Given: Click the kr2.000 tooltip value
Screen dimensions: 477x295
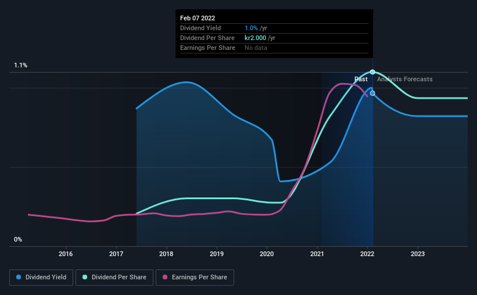Looking at the screenshot, I should click(x=255, y=38).
